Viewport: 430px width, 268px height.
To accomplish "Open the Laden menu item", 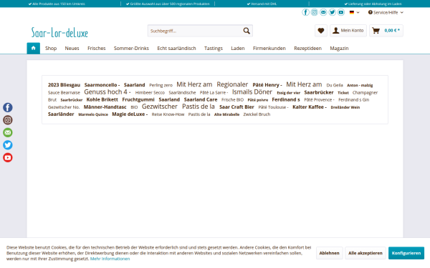I will (238, 49).
